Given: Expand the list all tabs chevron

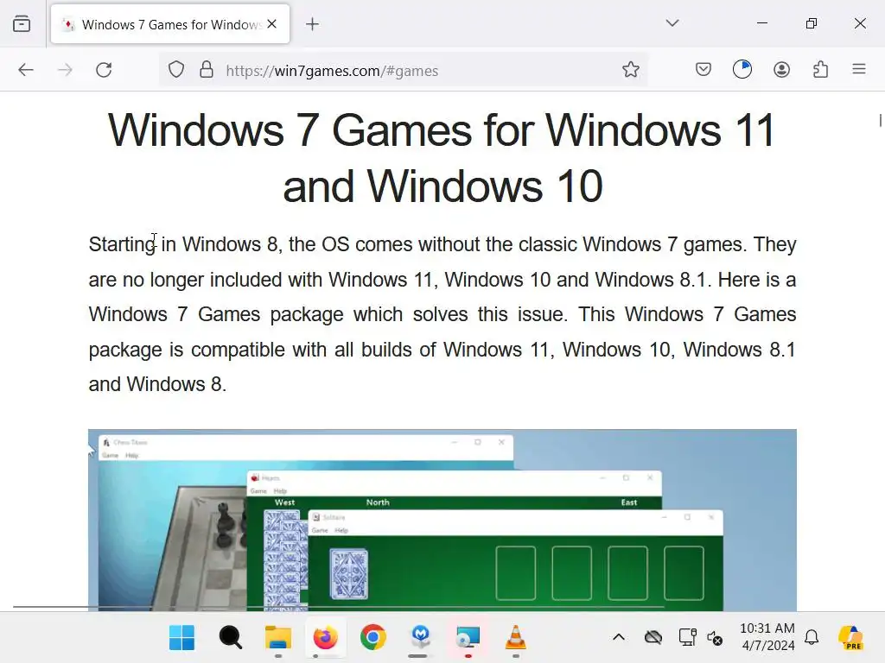Looking at the screenshot, I should tap(672, 23).
